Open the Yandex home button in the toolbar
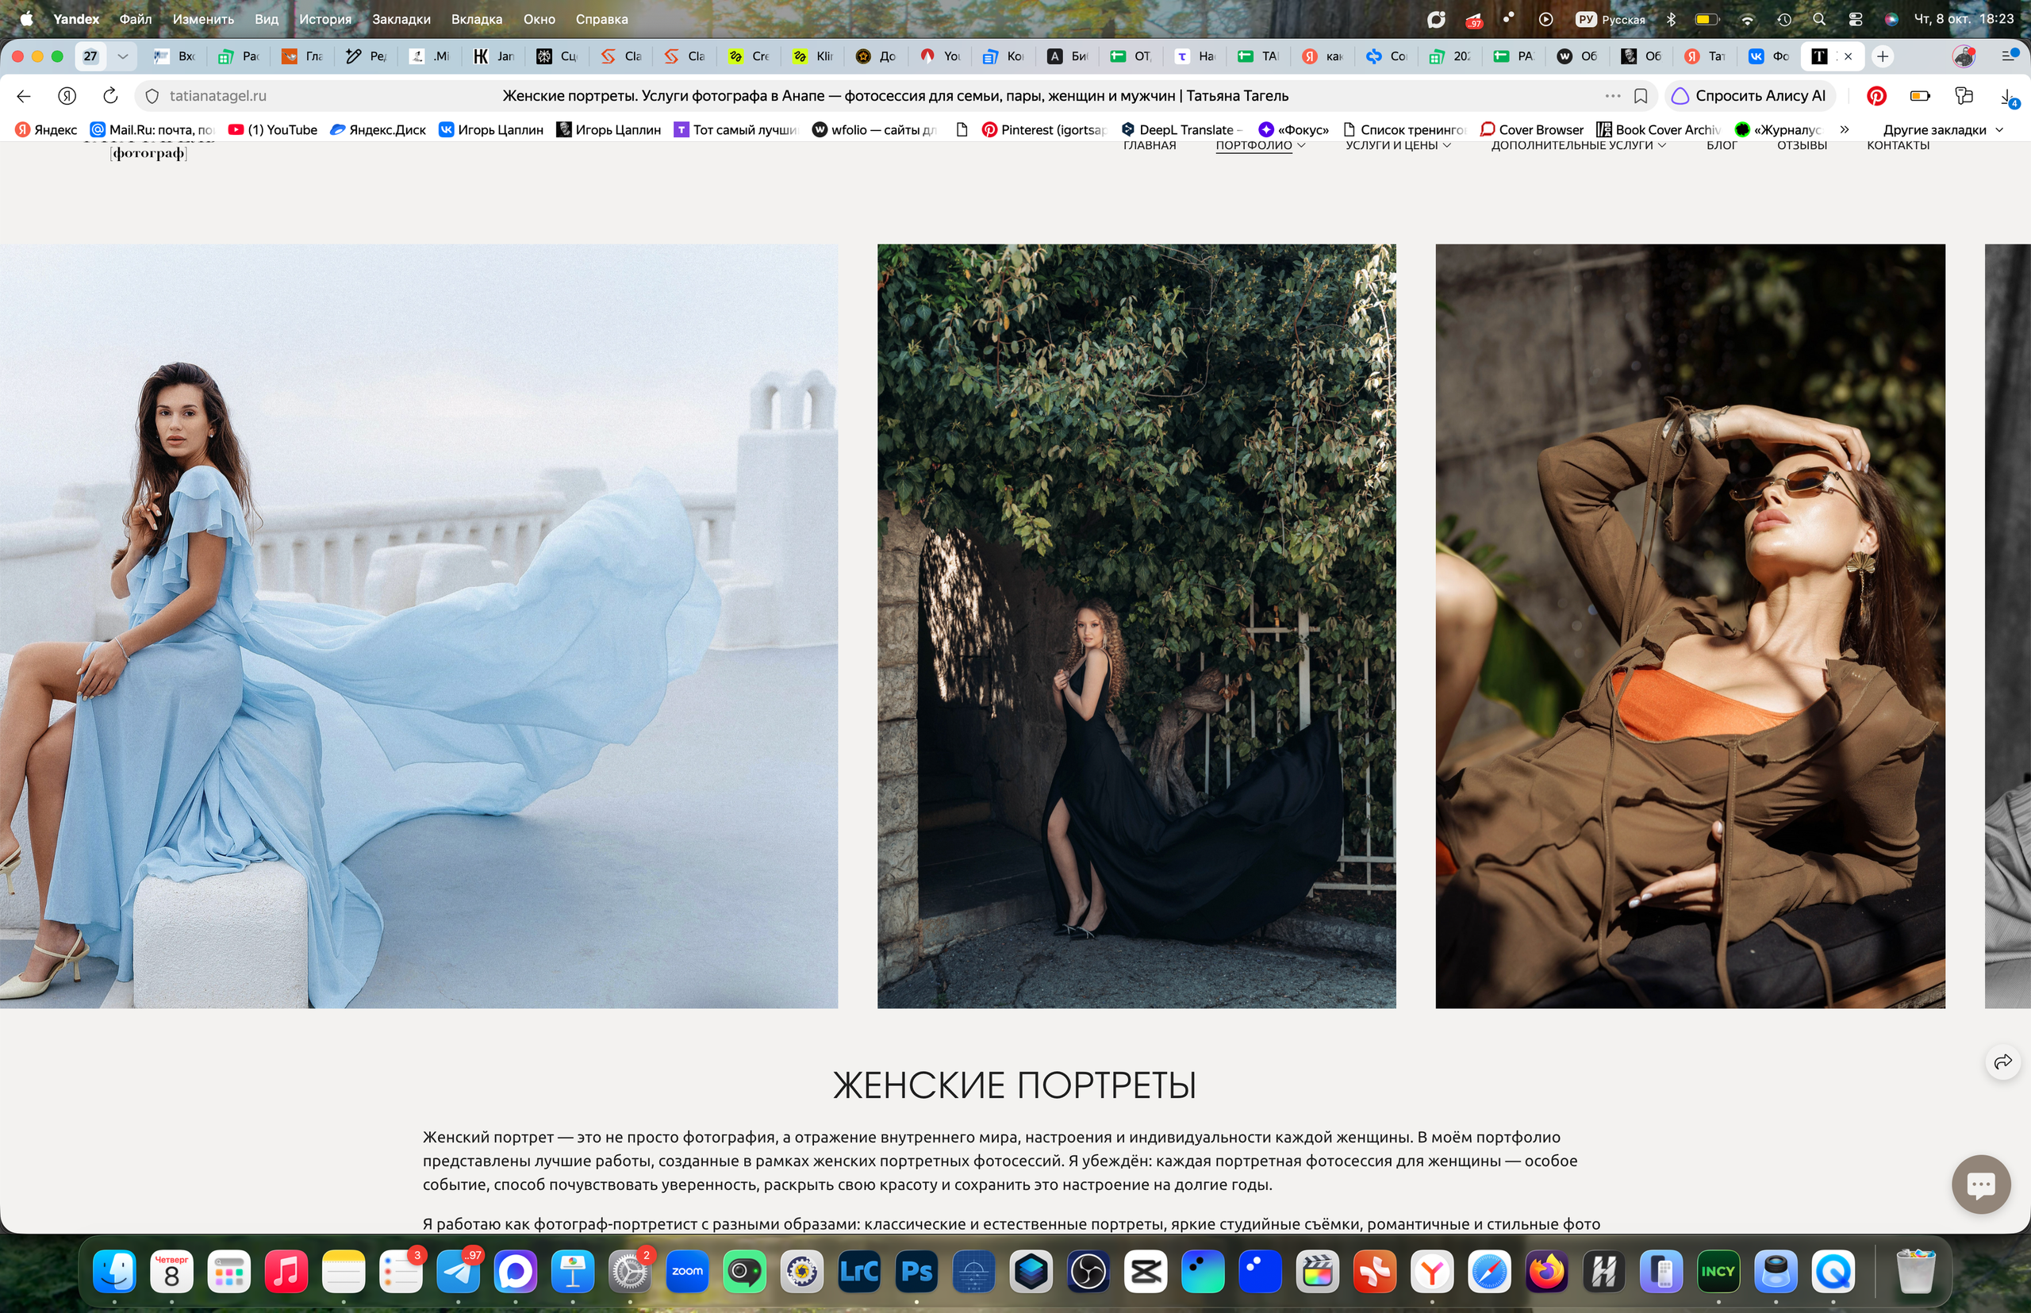The height and width of the screenshot is (1313, 2031). 67,95
